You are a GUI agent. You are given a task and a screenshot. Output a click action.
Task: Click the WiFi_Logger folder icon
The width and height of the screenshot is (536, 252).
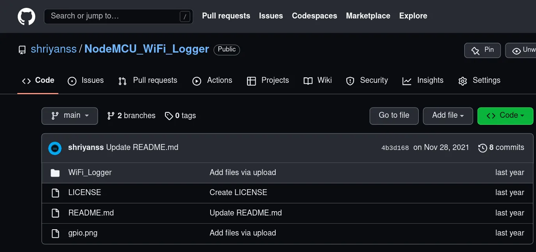(x=55, y=173)
